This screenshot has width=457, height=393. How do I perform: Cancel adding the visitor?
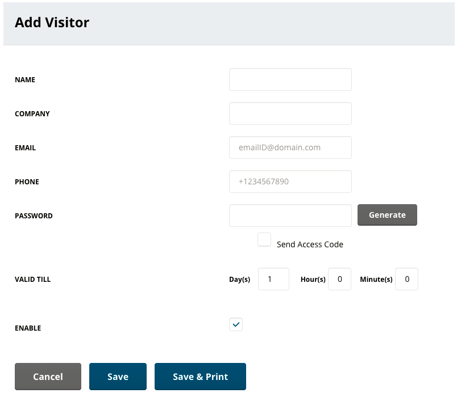(x=48, y=377)
